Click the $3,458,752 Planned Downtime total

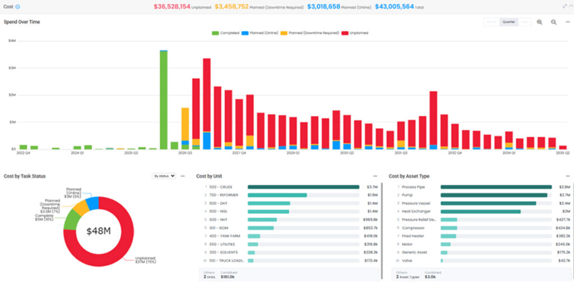tap(232, 7)
